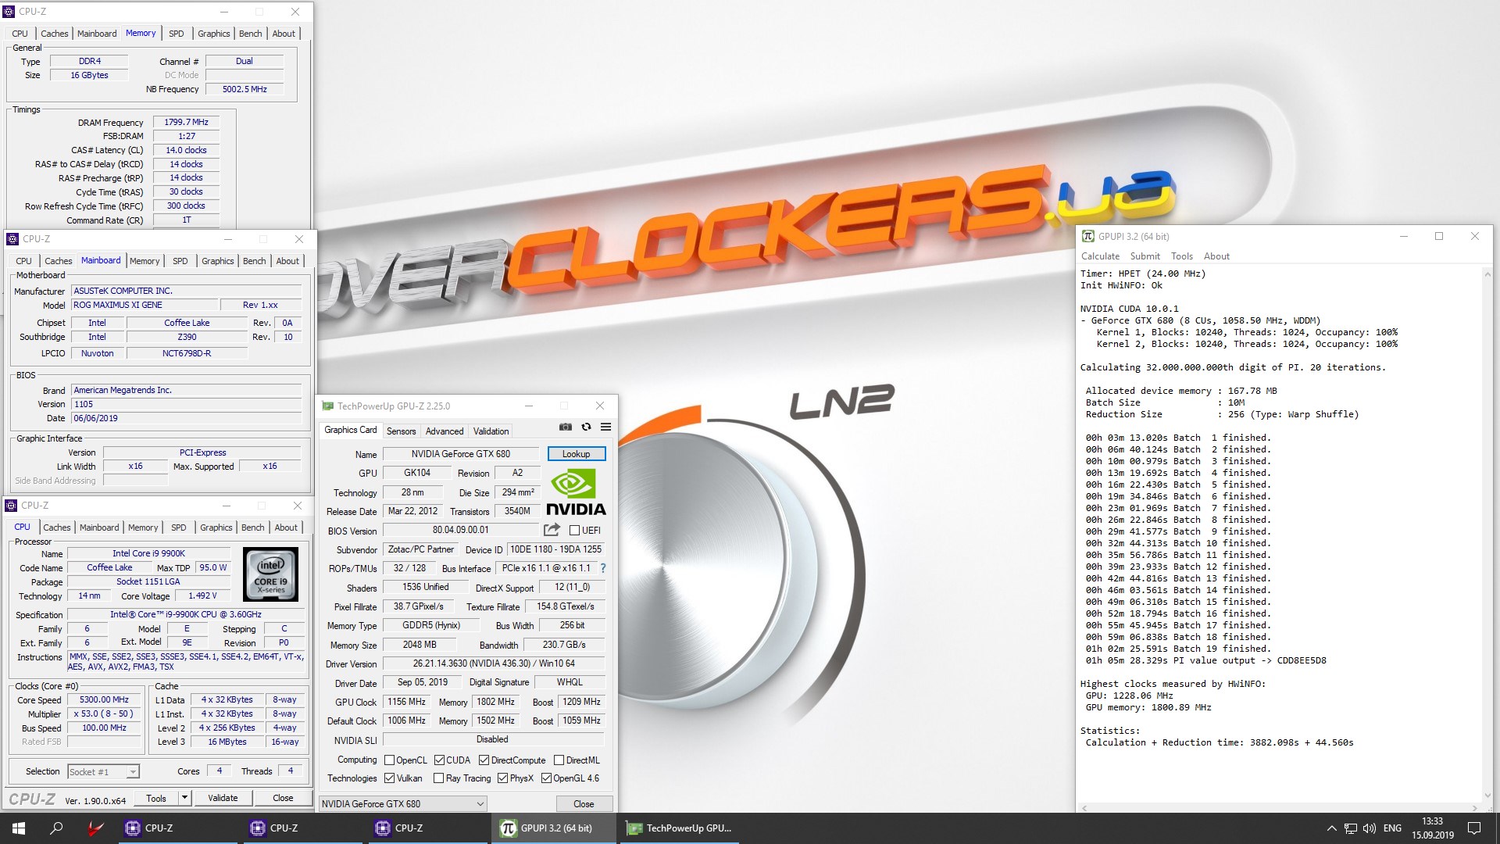Select the Core Speed 5300.00 MHz value
The height and width of the screenshot is (844, 1500).
click(x=104, y=699)
